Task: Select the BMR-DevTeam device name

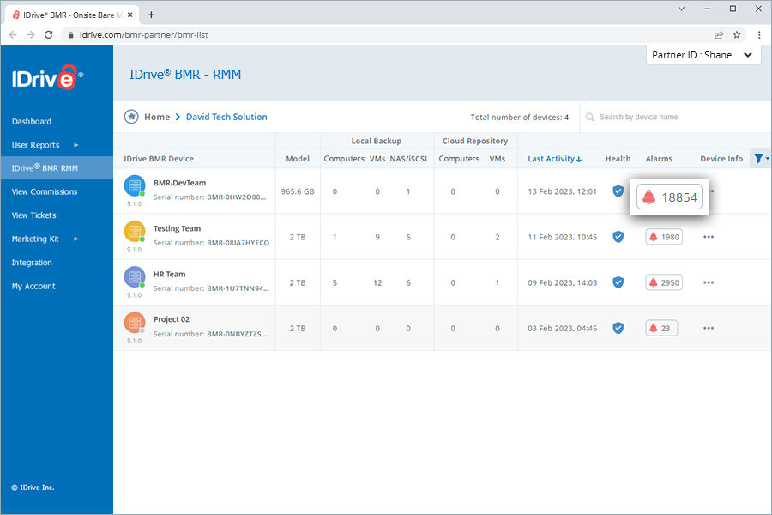Action: 180,183
